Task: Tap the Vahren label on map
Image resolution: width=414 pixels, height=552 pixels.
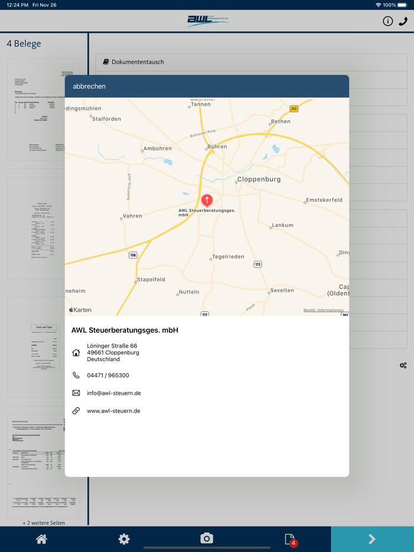Action: [132, 216]
